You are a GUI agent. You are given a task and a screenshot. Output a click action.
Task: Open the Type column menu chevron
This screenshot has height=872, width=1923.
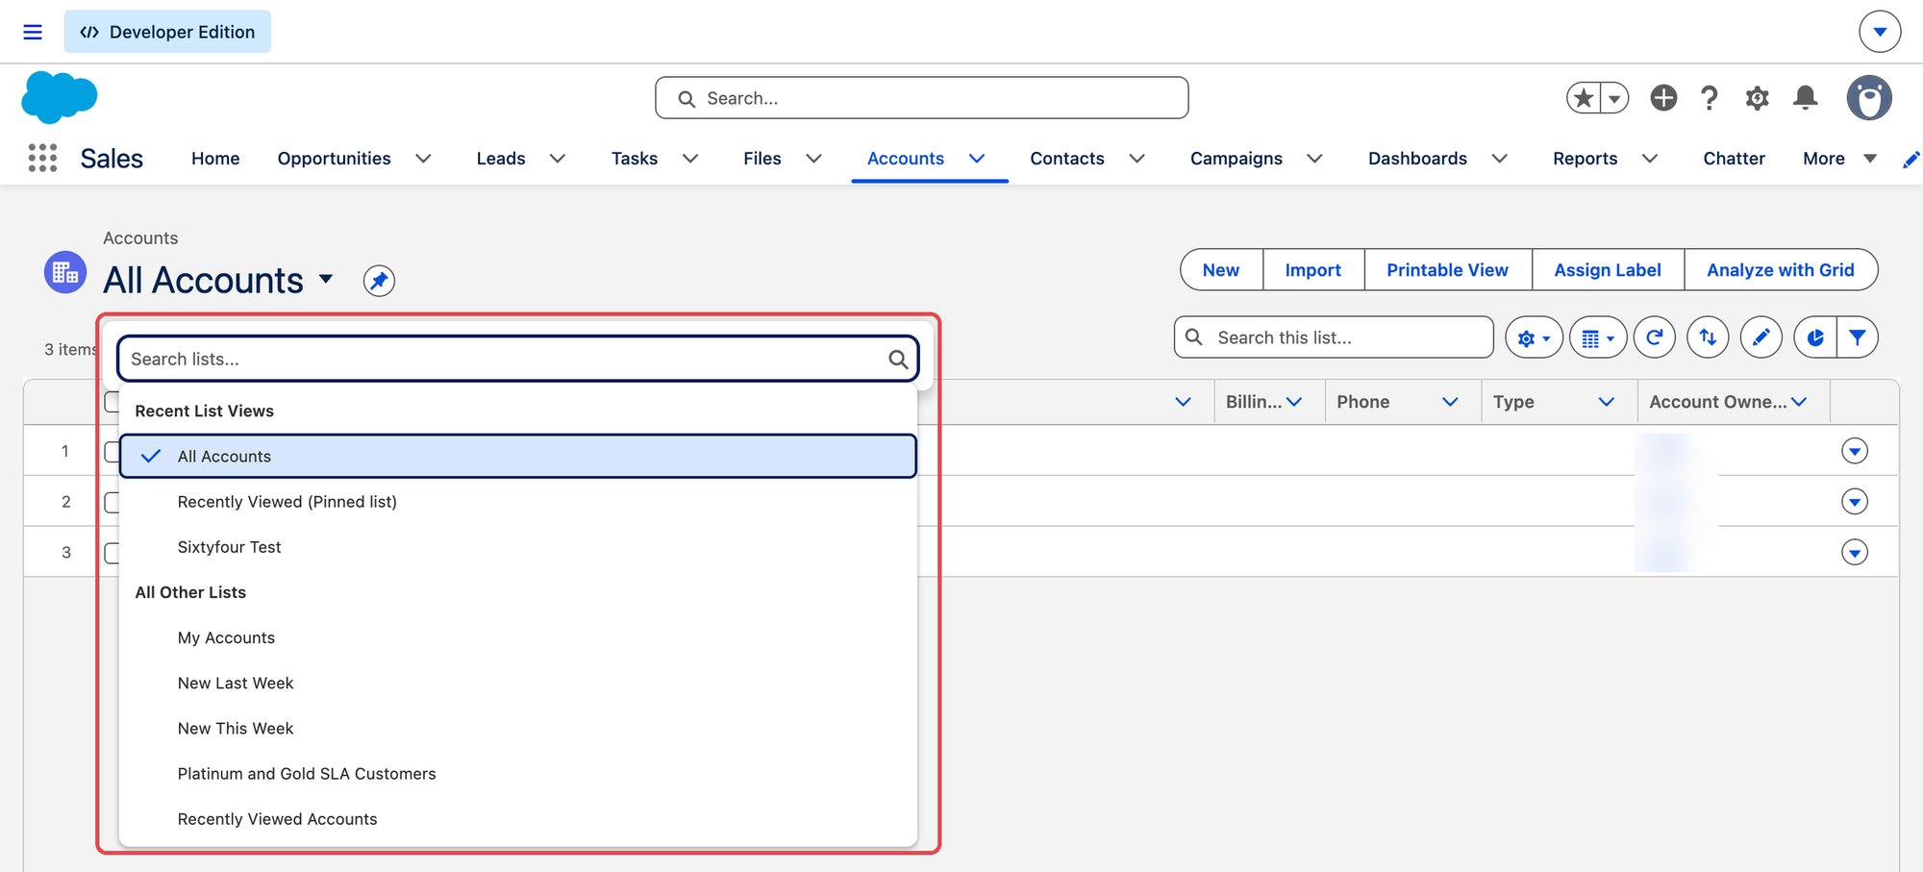click(1606, 402)
